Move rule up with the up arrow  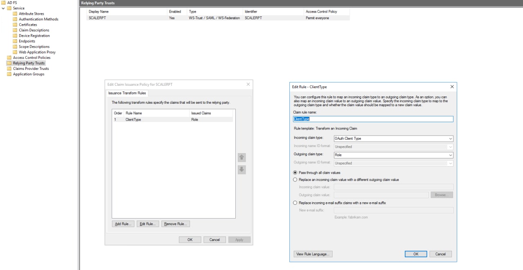click(241, 157)
